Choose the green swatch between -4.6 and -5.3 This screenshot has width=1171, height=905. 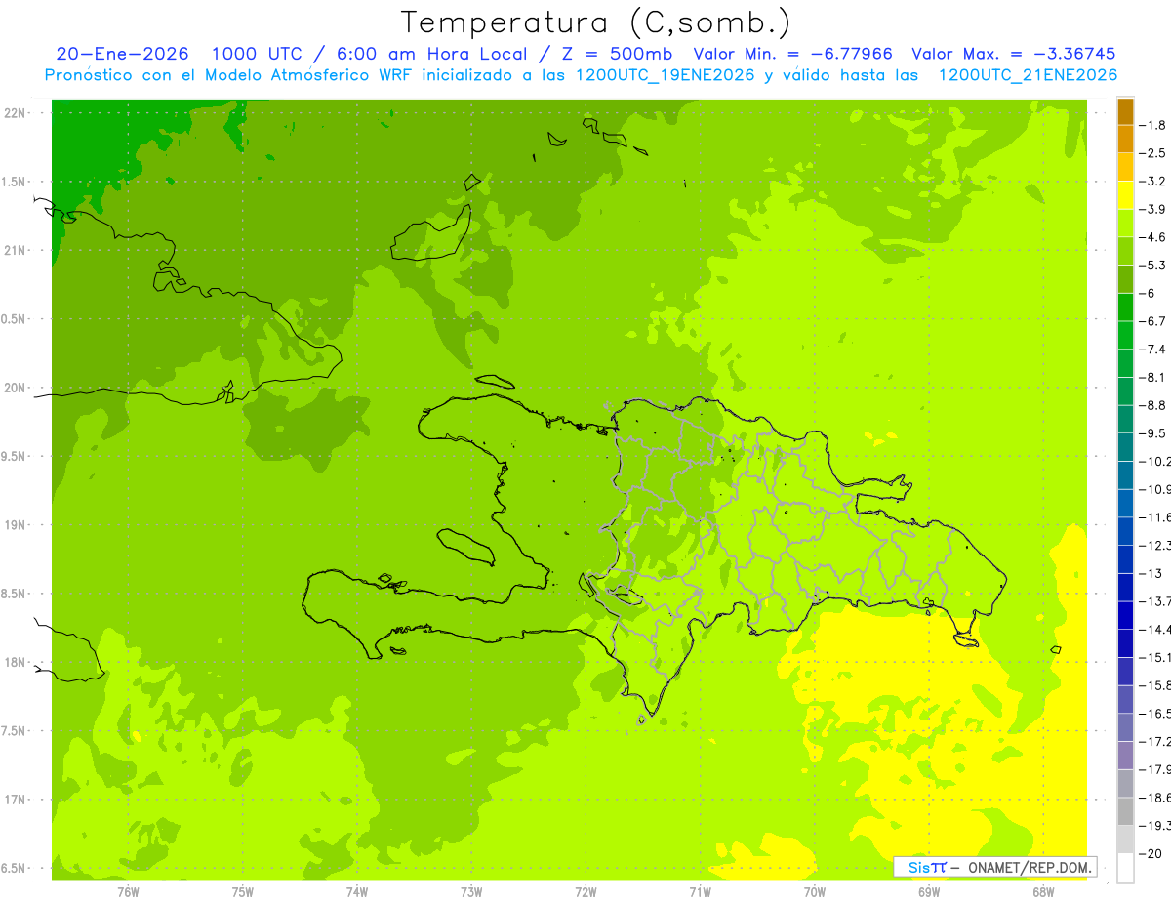point(1125,251)
